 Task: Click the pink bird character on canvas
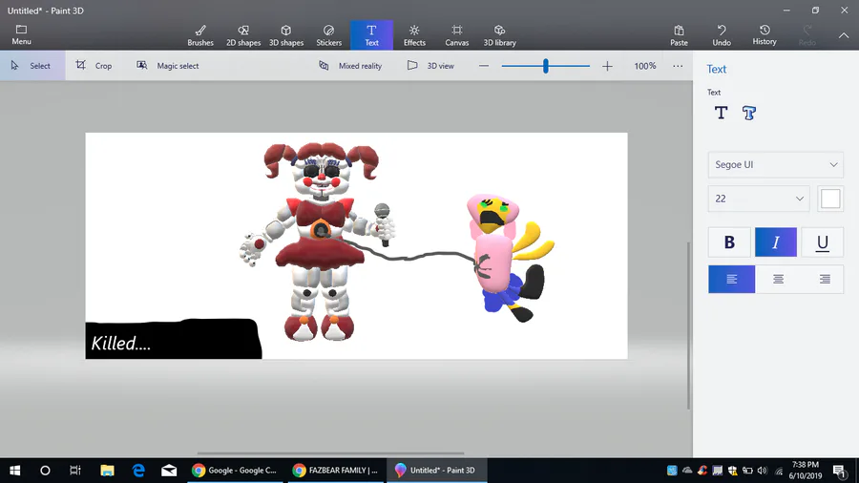point(510,258)
